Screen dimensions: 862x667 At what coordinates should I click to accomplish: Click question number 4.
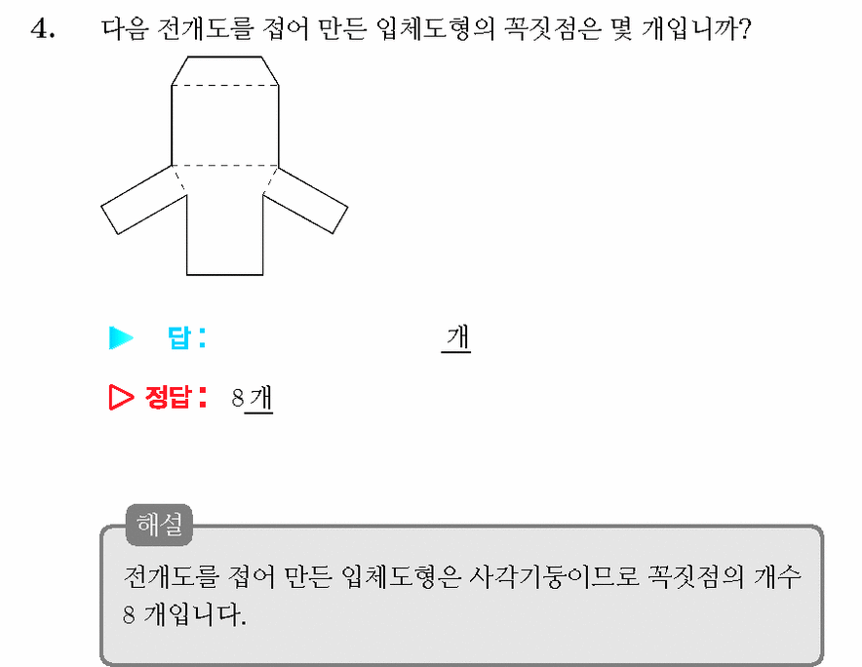42,28
